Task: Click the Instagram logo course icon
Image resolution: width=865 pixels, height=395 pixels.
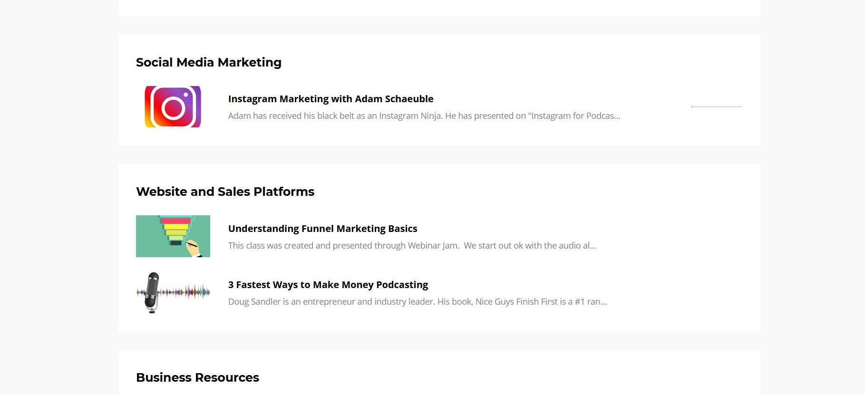Action: tap(173, 106)
